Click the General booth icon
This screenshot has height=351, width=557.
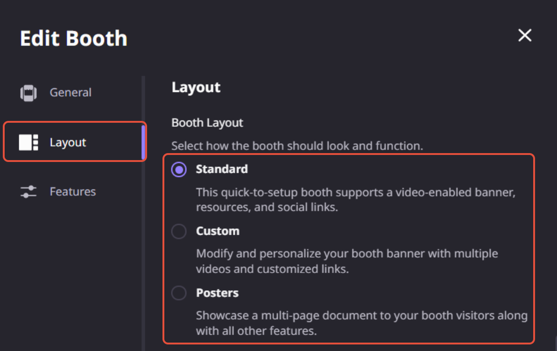(28, 93)
